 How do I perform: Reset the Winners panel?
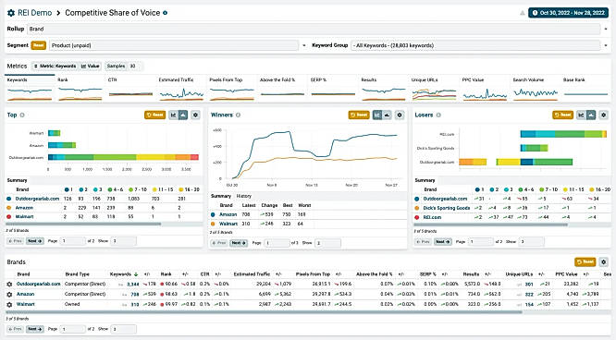click(359, 115)
